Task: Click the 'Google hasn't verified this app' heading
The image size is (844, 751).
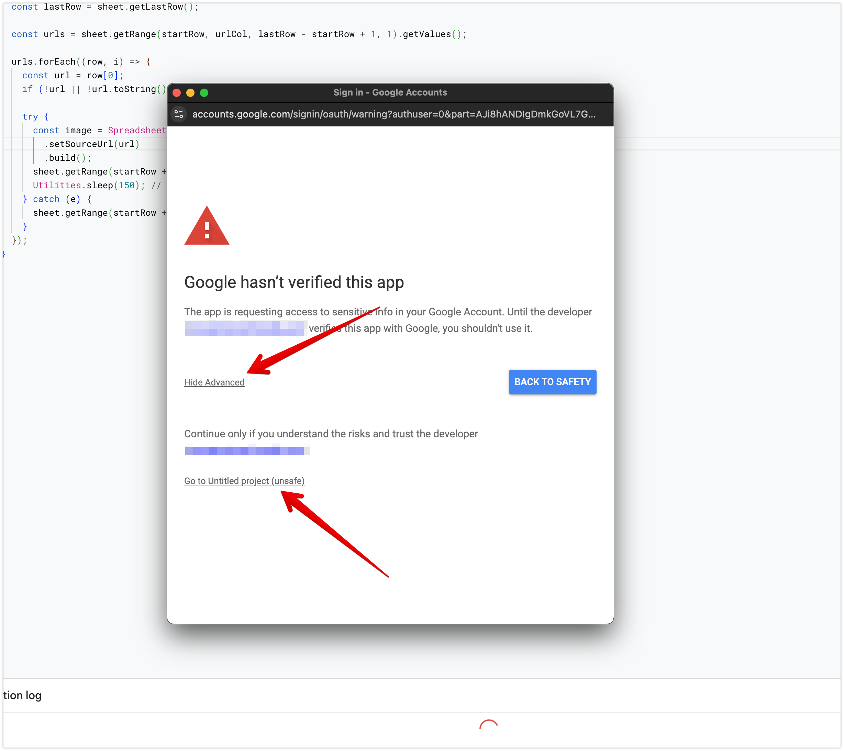Action: point(293,282)
